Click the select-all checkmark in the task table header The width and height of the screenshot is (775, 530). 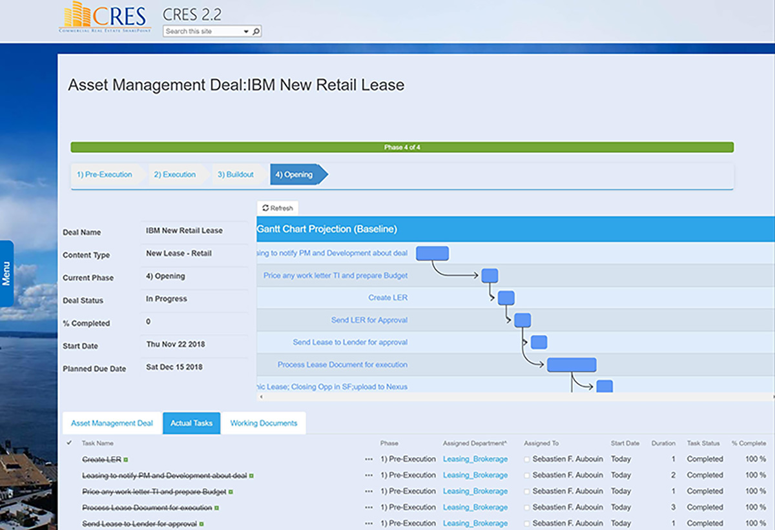[x=69, y=443]
